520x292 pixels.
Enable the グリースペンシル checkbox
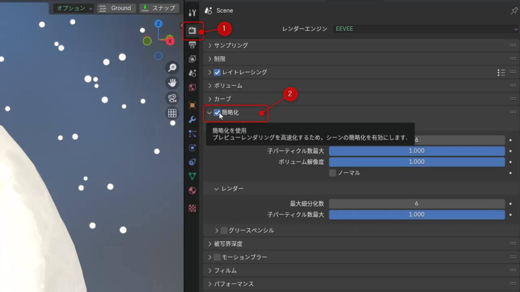pos(224,231)
